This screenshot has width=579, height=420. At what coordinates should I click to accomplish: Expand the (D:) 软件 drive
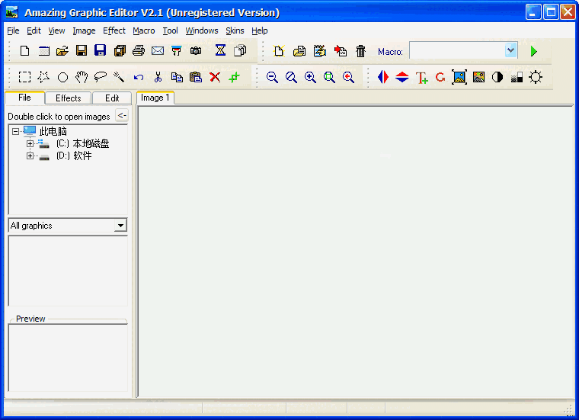(30, 156)
